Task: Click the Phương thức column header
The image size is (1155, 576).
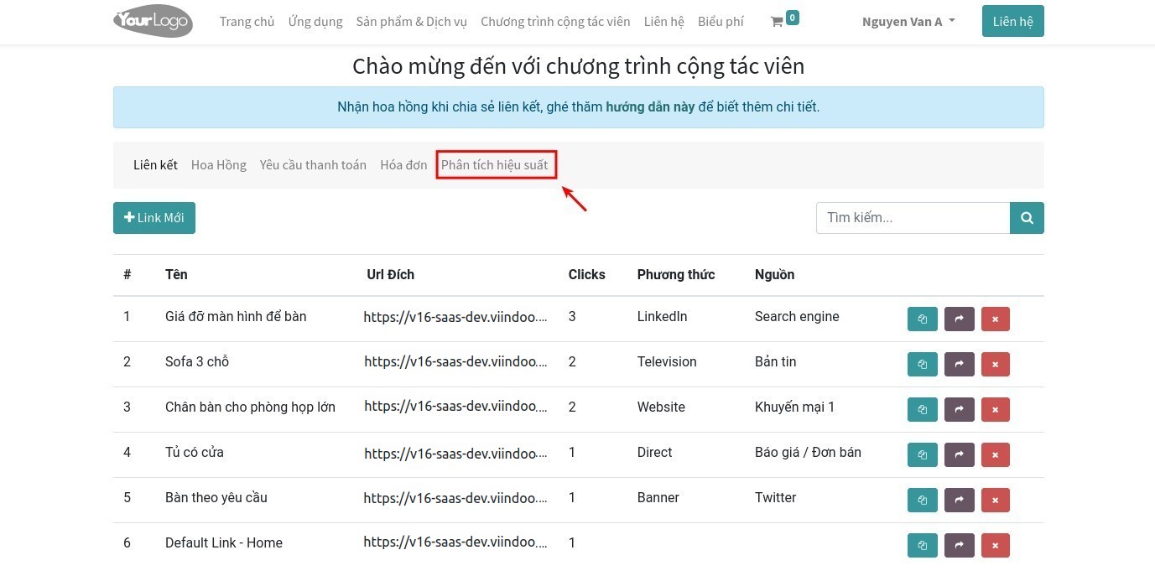Action: (x=676, y=274)
